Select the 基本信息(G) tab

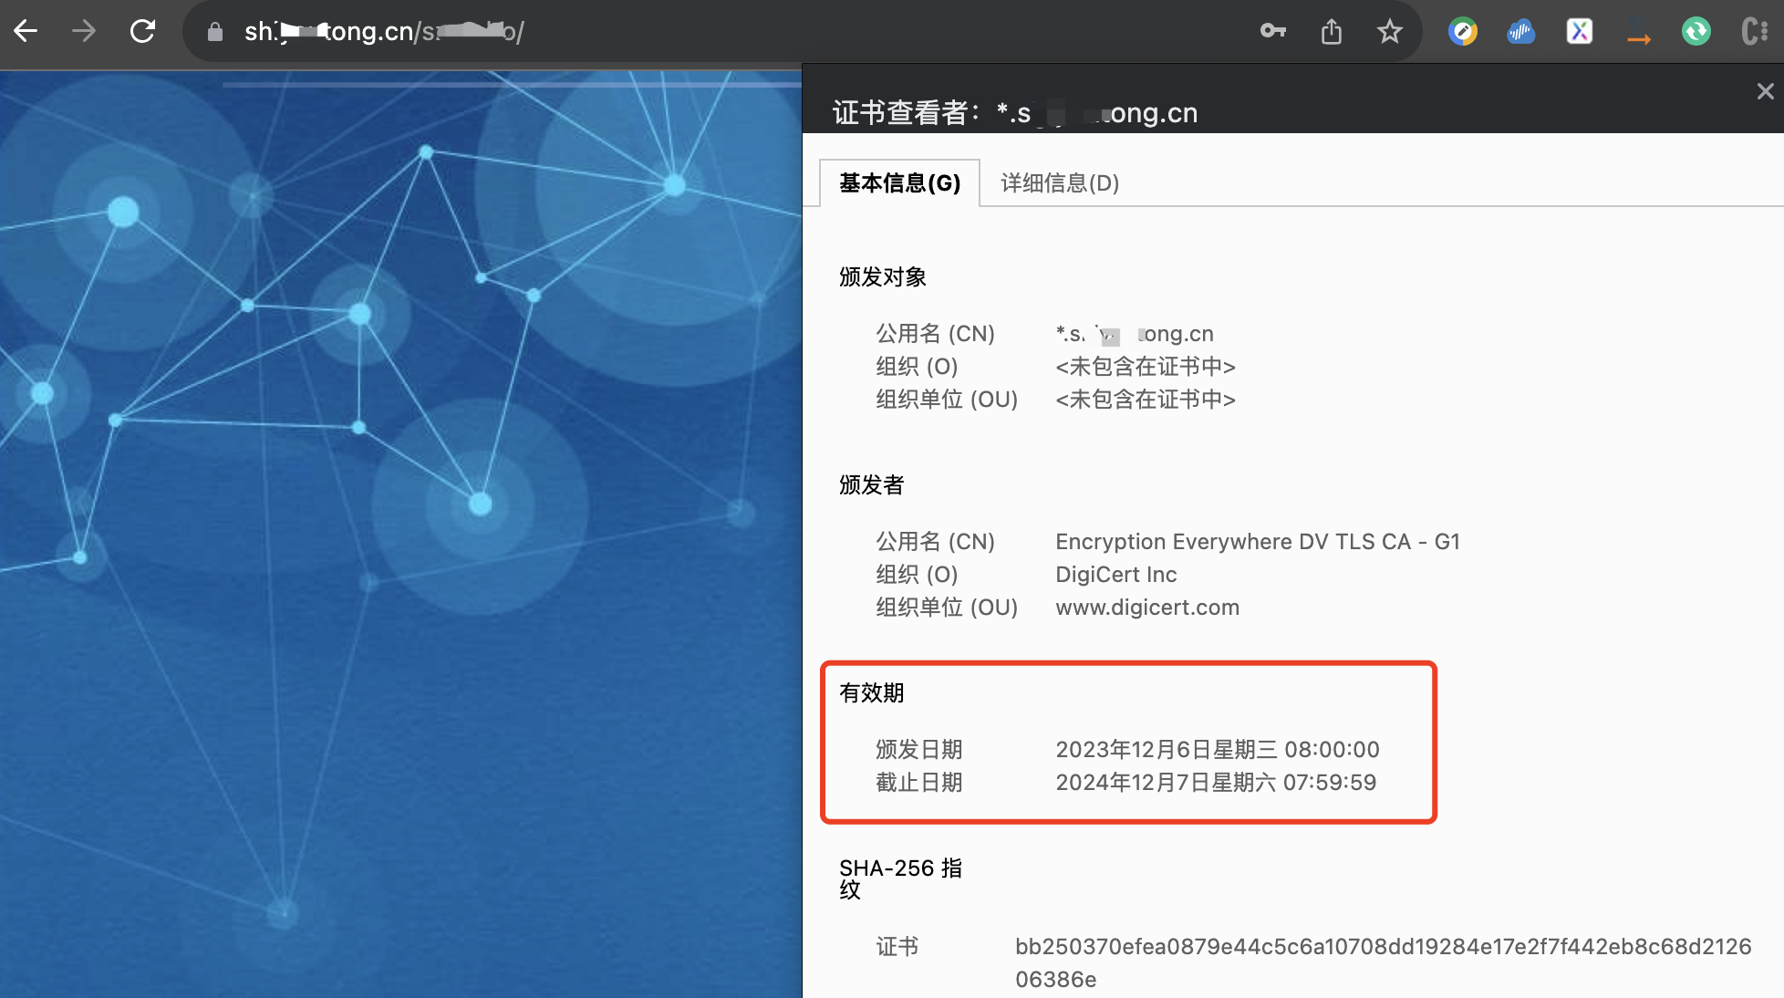(x=899, y=183)
